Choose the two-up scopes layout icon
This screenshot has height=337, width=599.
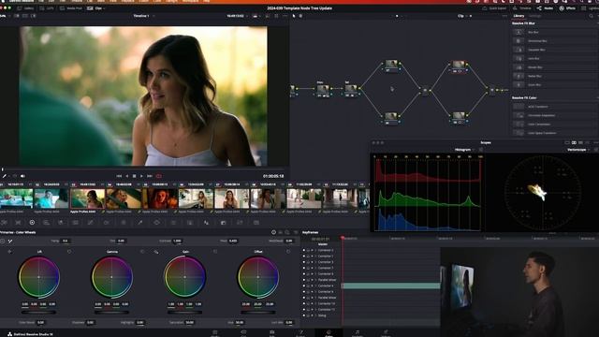coord(574,142)
